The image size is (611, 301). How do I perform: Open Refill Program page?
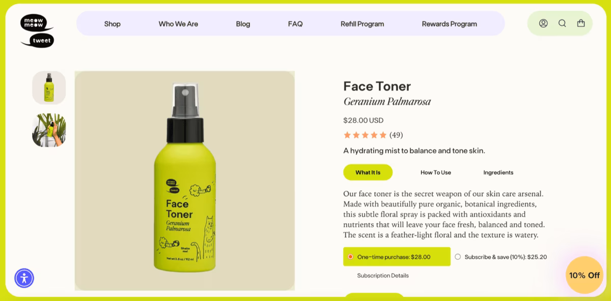tap(363, 24)
